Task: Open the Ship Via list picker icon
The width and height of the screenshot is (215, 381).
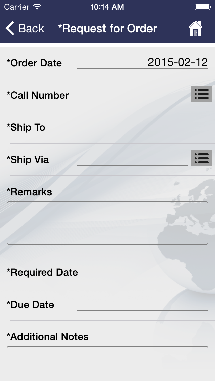Action: [x=201, y=158]
